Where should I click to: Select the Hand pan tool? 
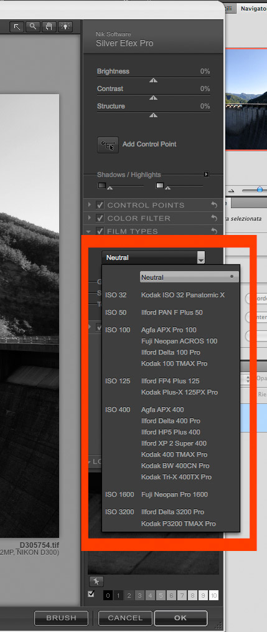coord(49,27)
